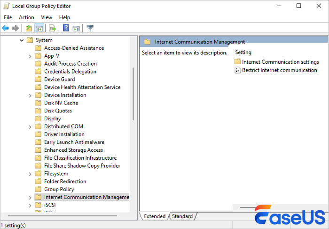Click the Forward arrow toolbar icon
This screenshot has width=329, height=229.
click(15, 28)
